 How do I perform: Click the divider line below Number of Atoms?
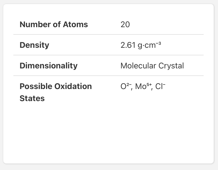(108, 34)
